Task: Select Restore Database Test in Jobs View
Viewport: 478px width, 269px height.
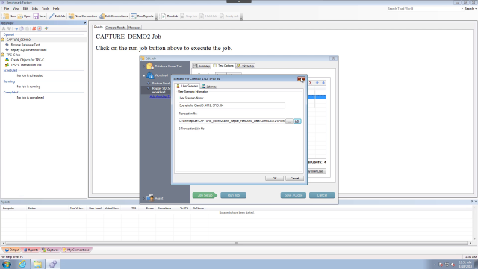Action: (25, 45)
